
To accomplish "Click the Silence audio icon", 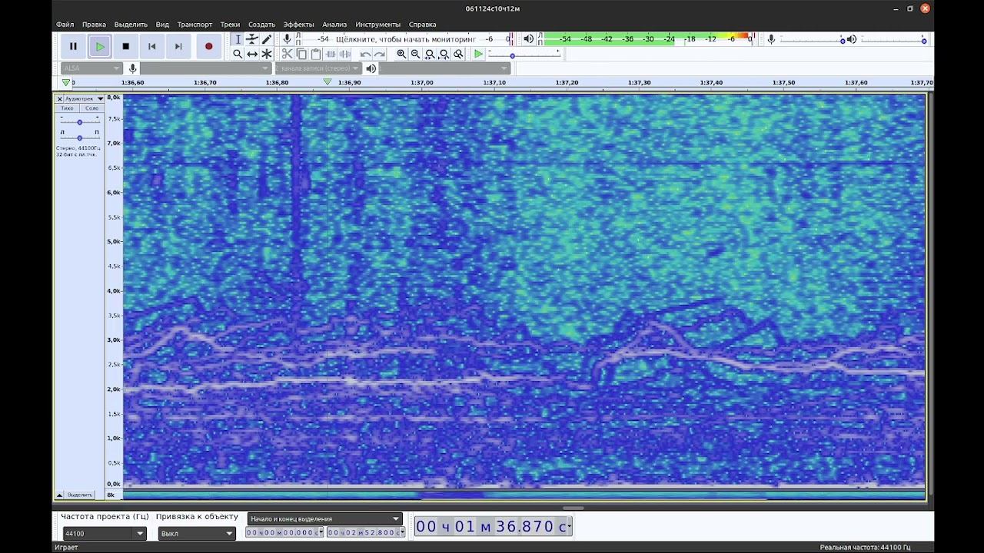I will click(x=345, y=54).
